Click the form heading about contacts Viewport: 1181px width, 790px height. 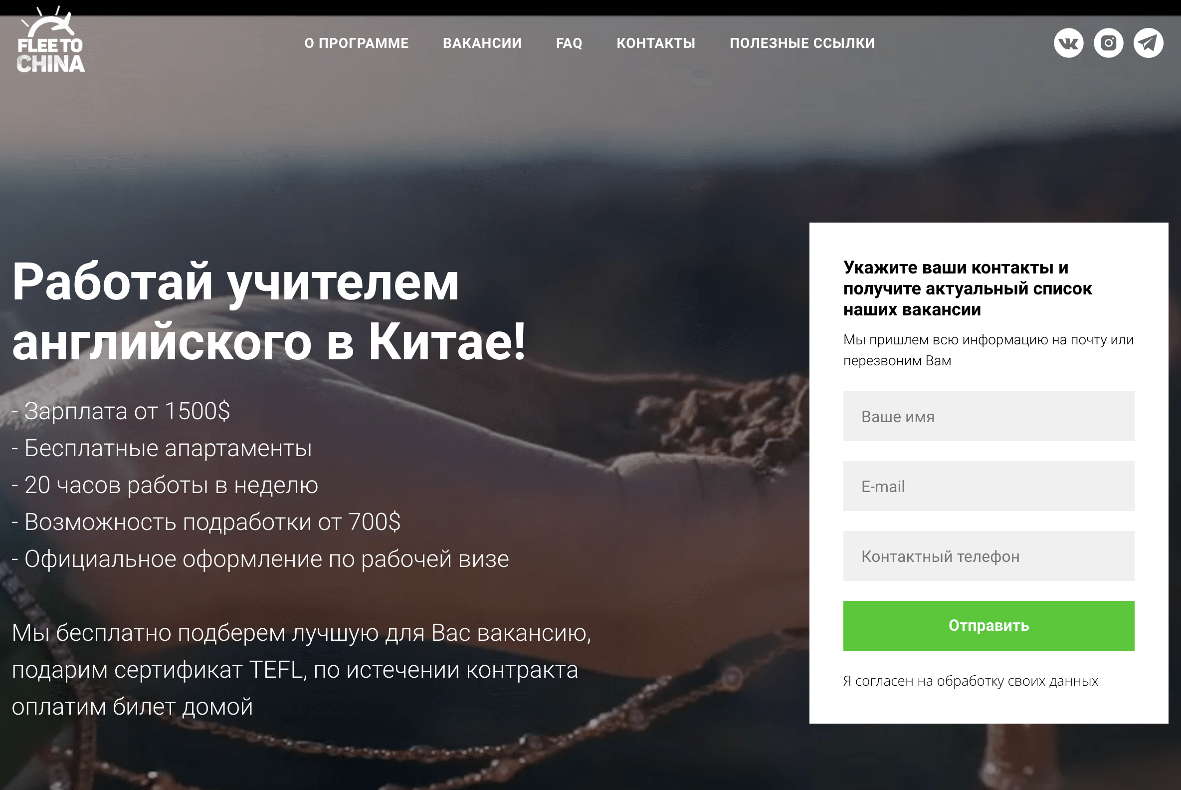tap(968, 288)
